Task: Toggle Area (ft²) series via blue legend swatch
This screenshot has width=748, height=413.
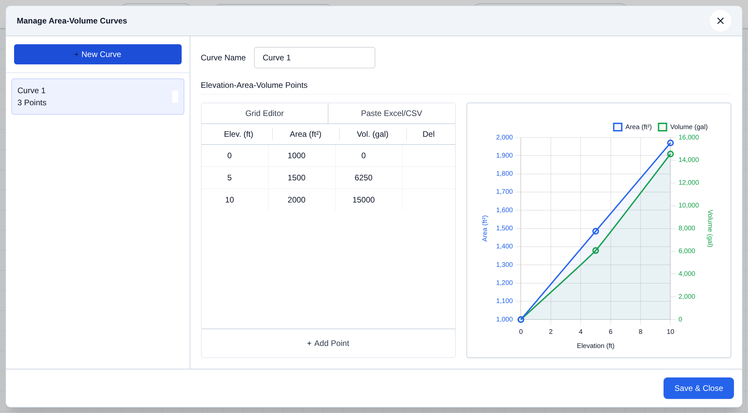Action: click(x=617, y=127)
